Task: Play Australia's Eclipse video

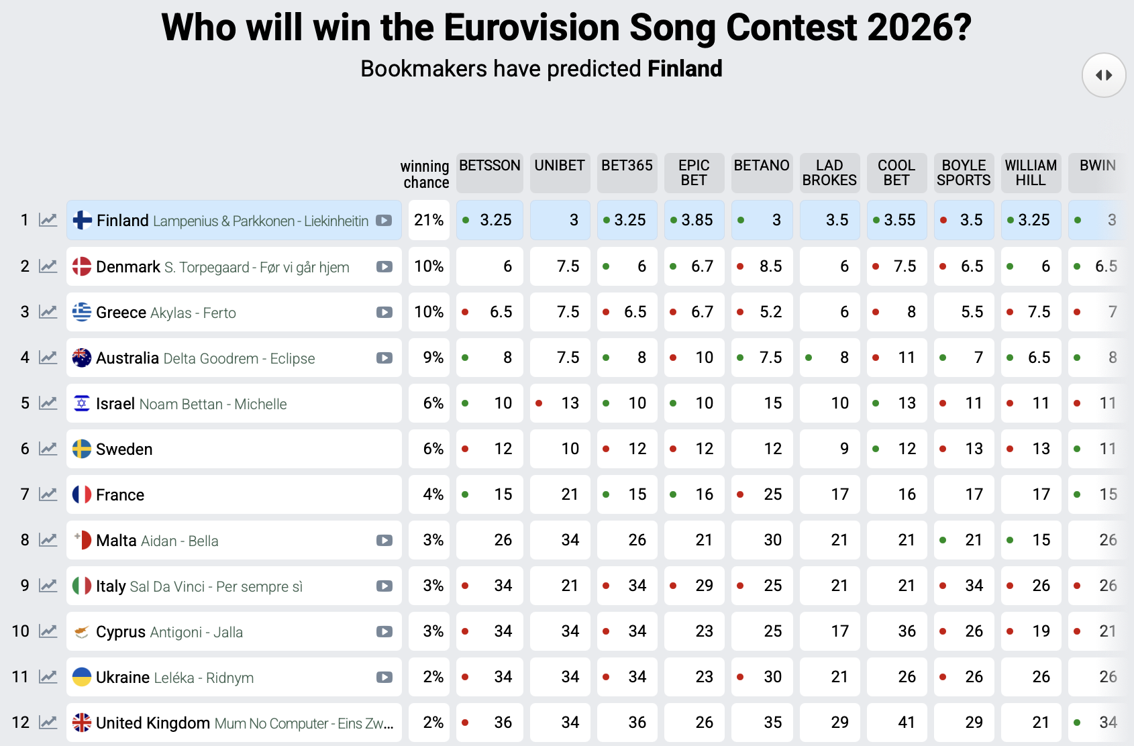Action: 384,358
